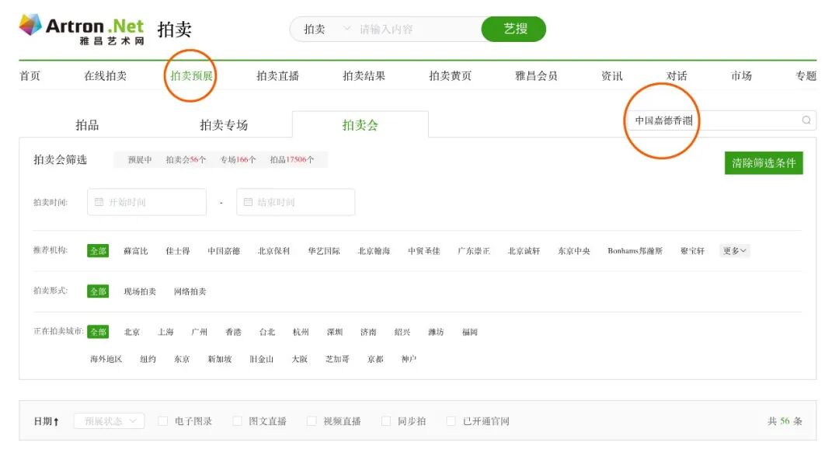Filter auction format by 网络拍卖
Screen dimensions: 839x450
[190, 291]
